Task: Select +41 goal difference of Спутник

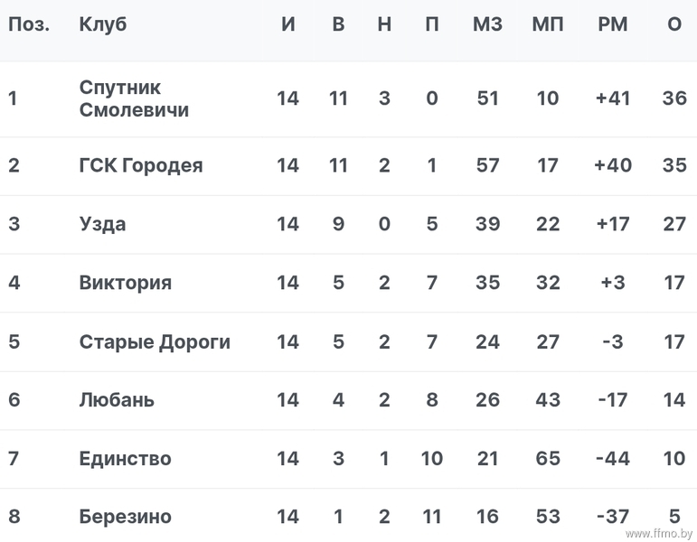Action: click(613, 98)
